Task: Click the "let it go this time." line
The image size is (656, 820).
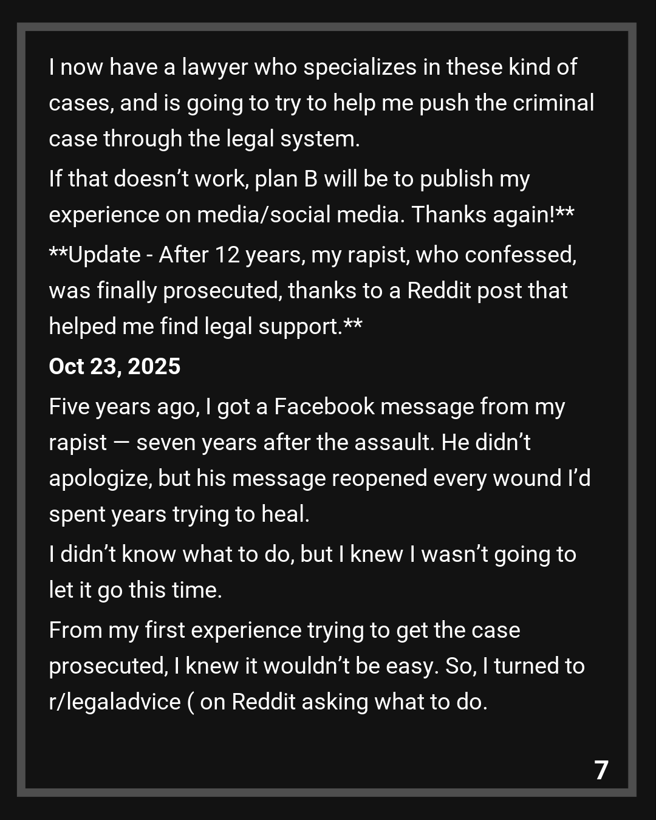Action: tap(135, 590)
